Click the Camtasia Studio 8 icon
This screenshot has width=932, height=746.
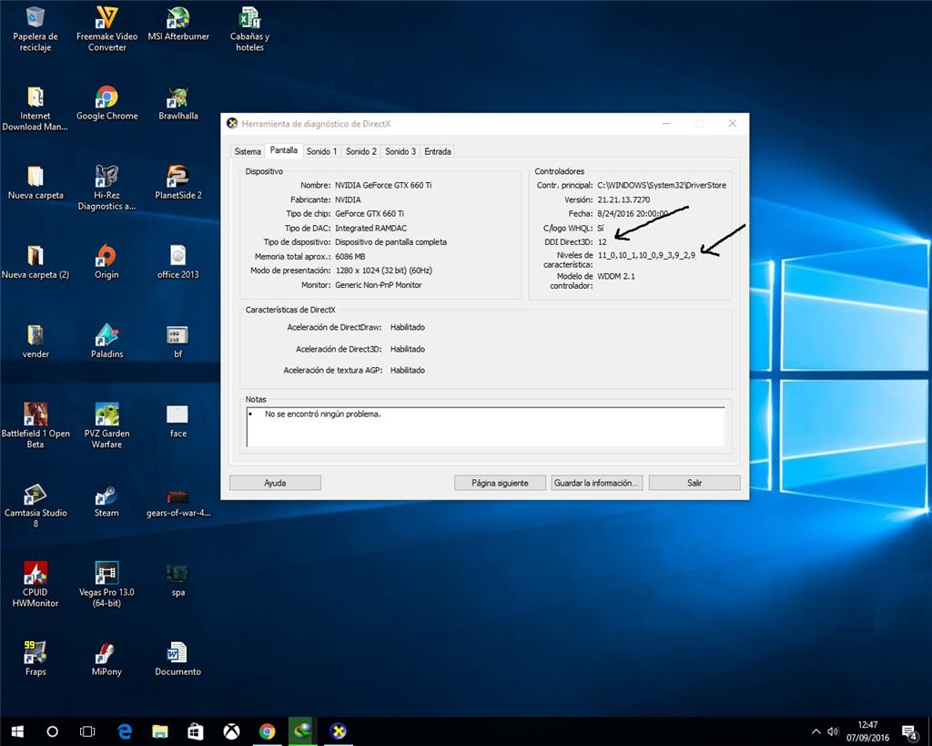tap(35, 506)
